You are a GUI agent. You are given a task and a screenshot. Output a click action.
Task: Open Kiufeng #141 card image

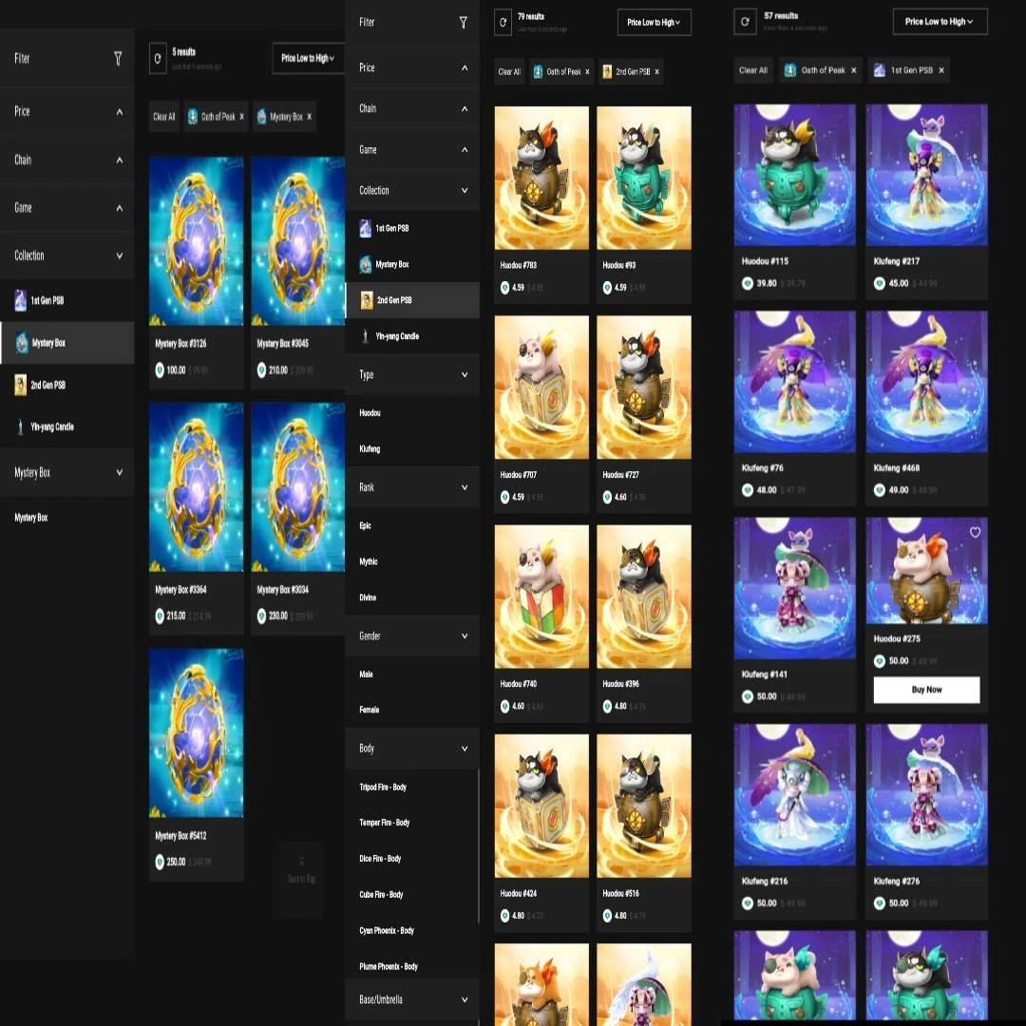point(794,588)
